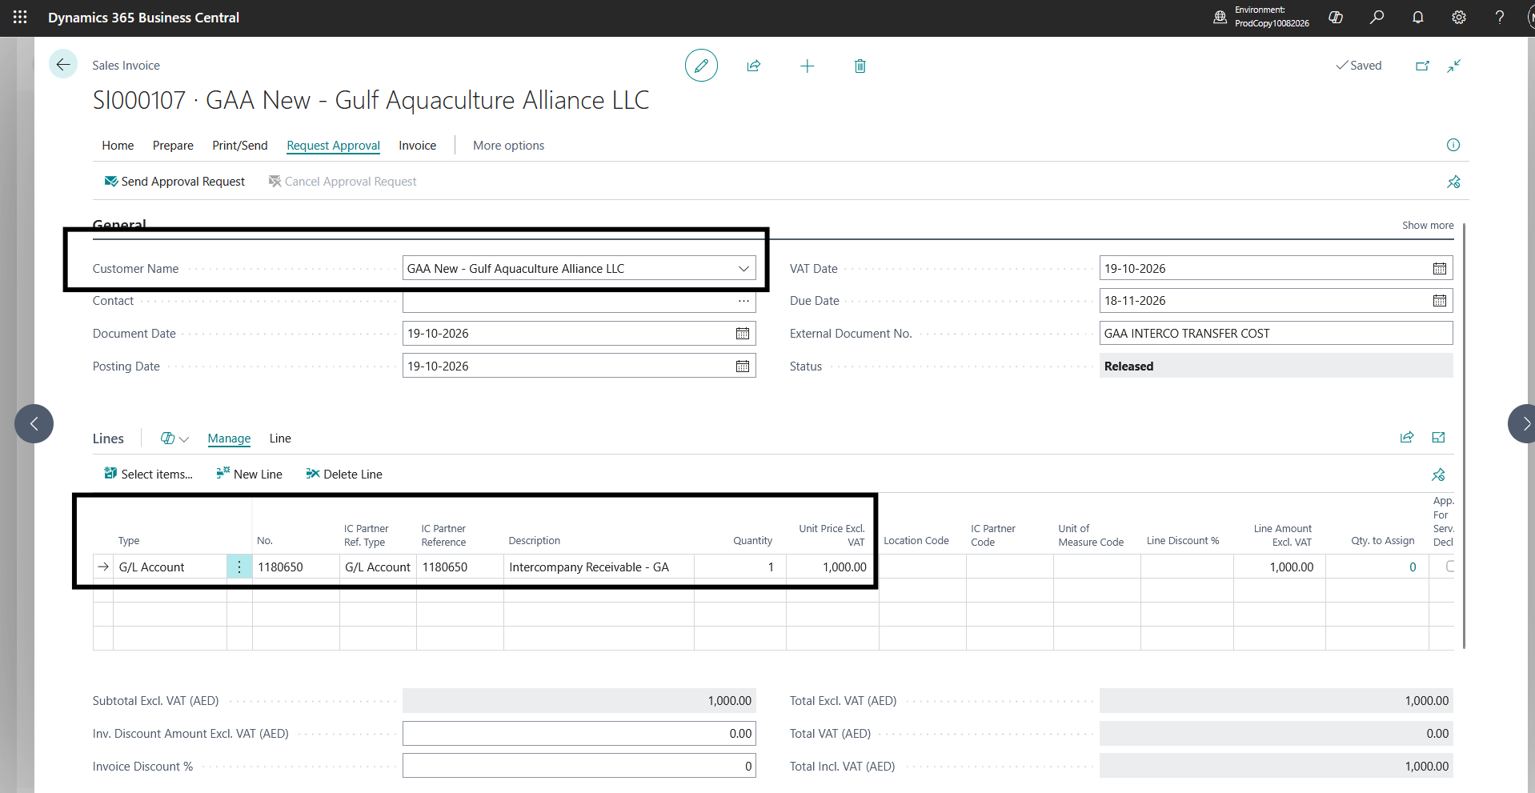Image resolution: width=1535 pixels, height=793 pixels.
Task: Open the Home tab
Action: point(118,146)
